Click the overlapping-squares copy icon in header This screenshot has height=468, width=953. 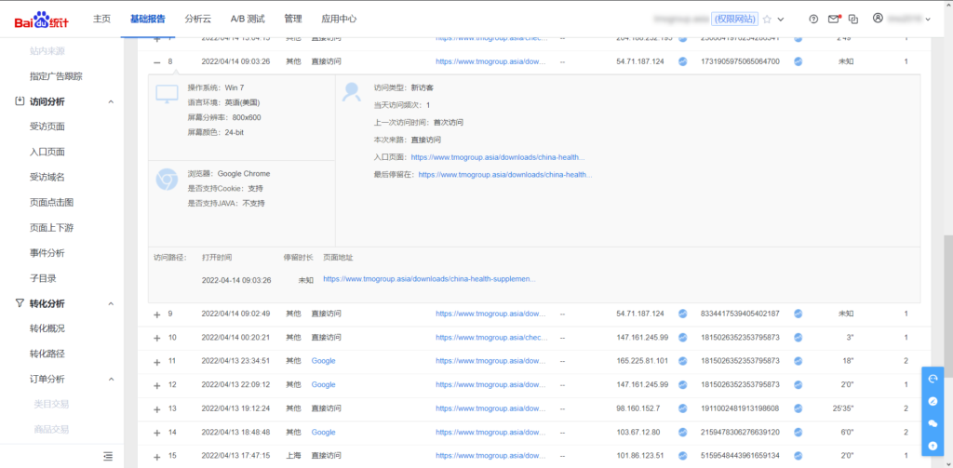tap(853, 19)
